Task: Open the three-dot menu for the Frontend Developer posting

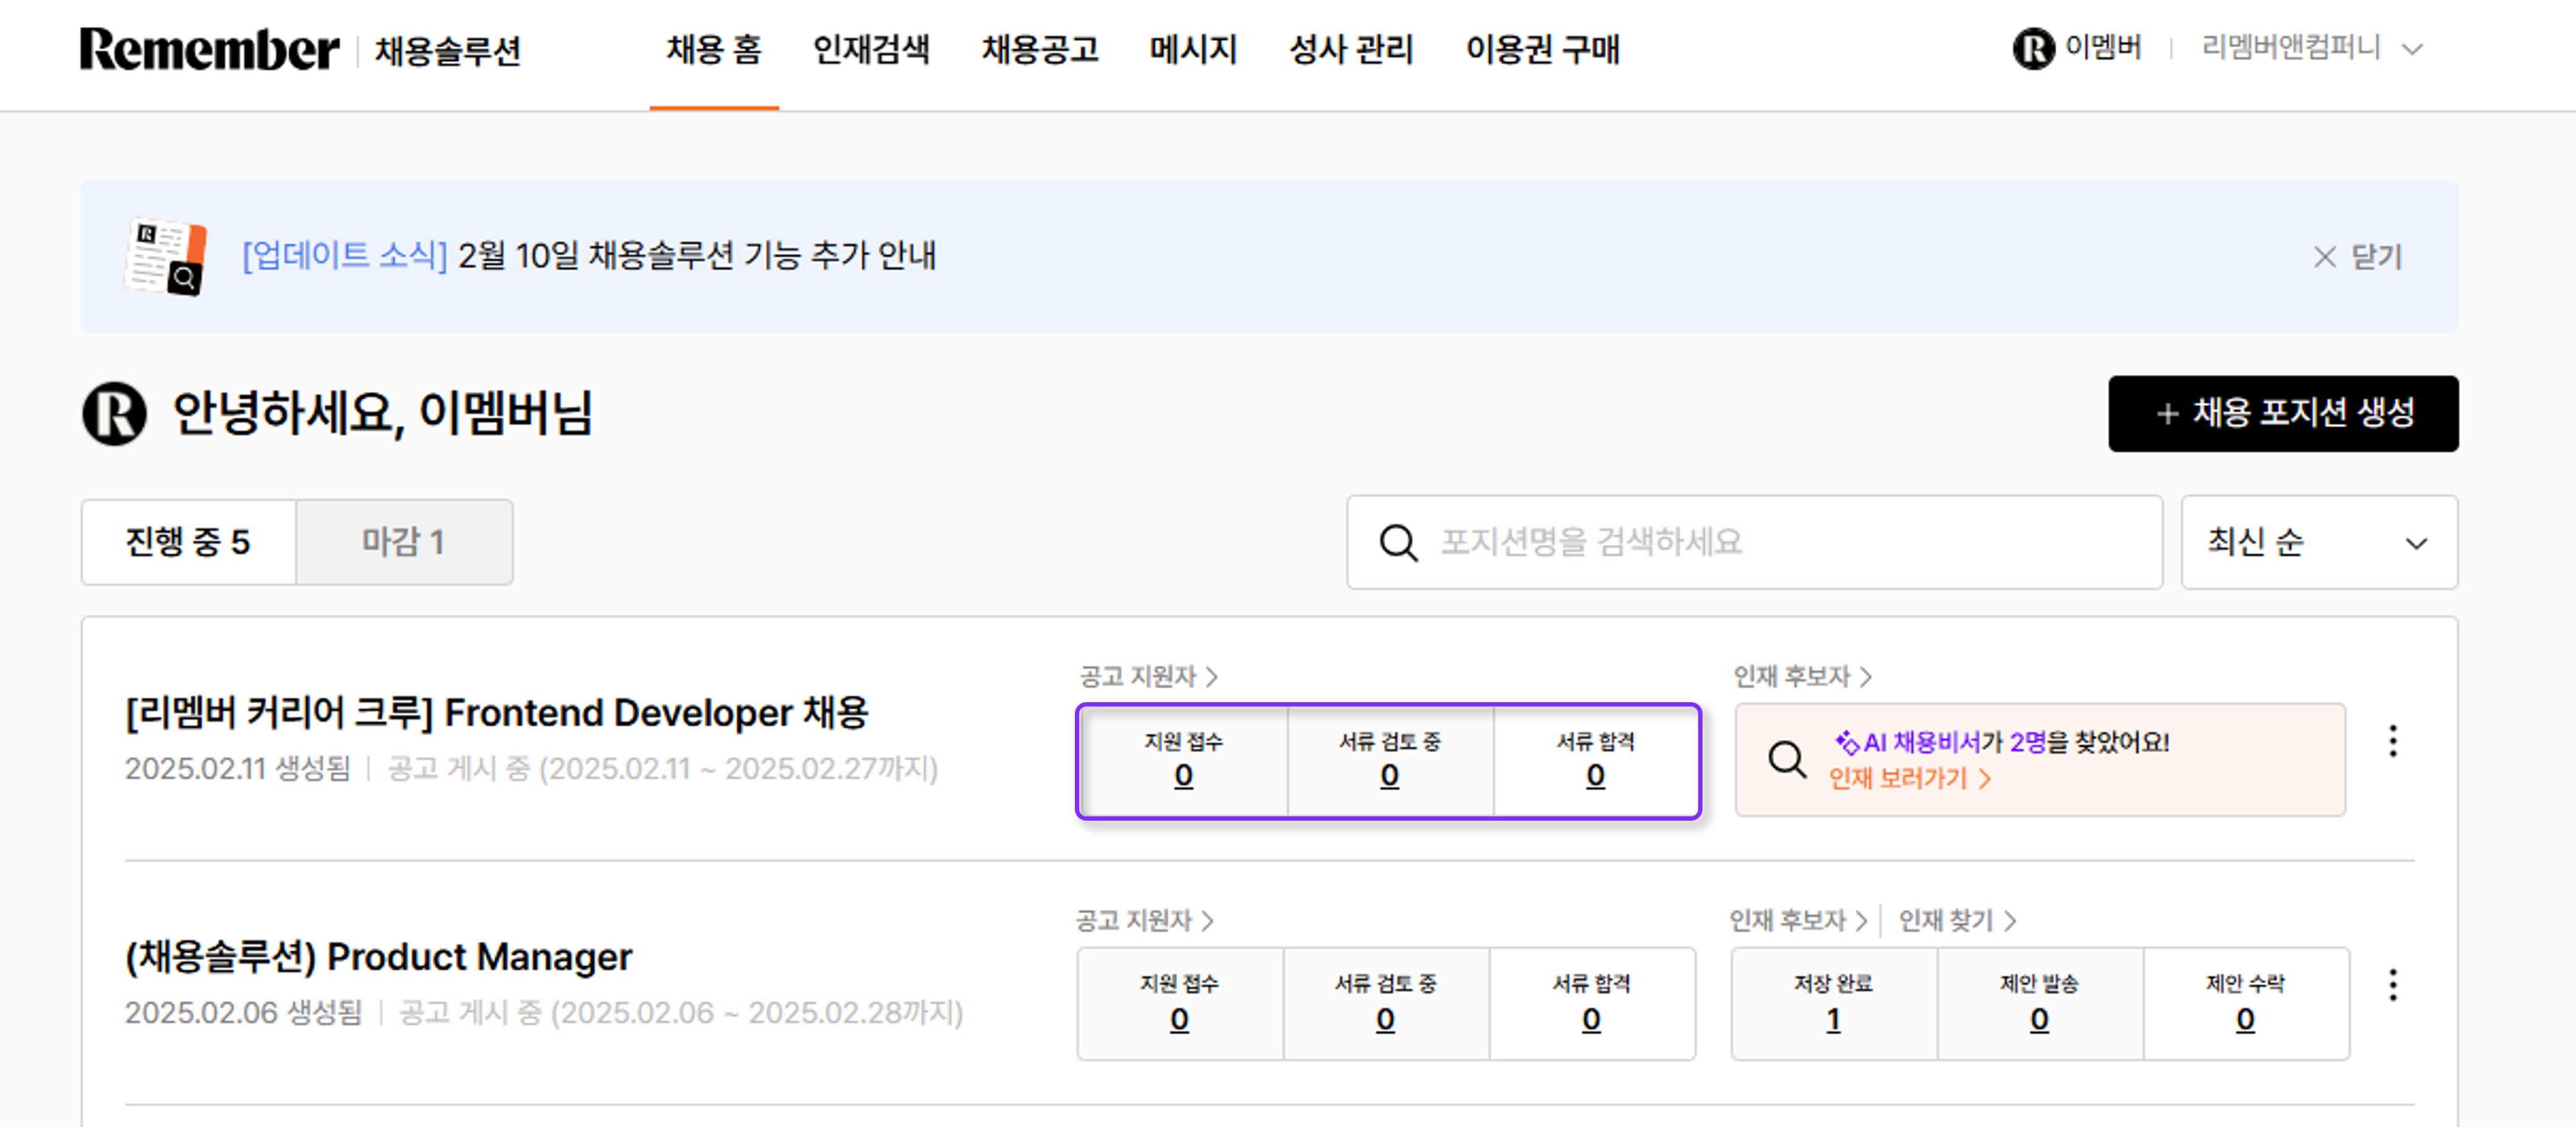Action: tap(2393, 741)
